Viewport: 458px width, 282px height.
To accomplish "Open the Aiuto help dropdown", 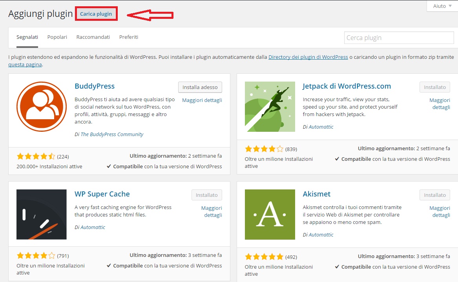I will click(442, 6).
